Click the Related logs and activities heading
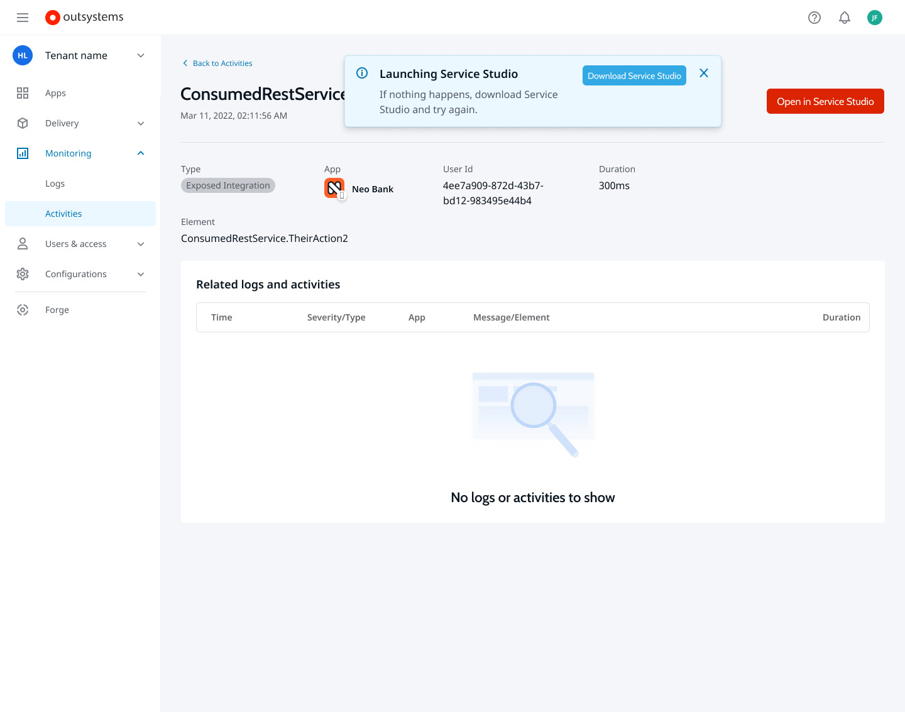The width and height of the screenshot is (905, 712). (x=268, y=285)
